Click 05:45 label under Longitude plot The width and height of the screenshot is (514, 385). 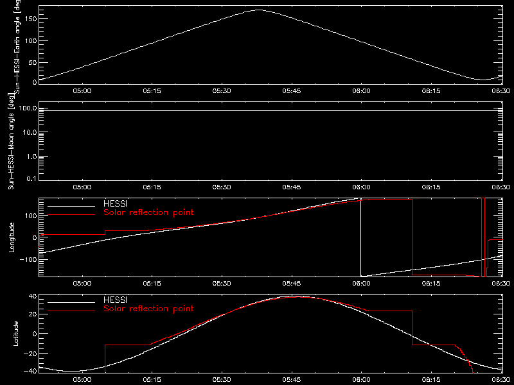pos(292,284)
